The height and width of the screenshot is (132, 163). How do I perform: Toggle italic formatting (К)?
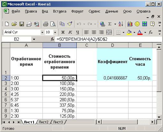pos(70,32)
